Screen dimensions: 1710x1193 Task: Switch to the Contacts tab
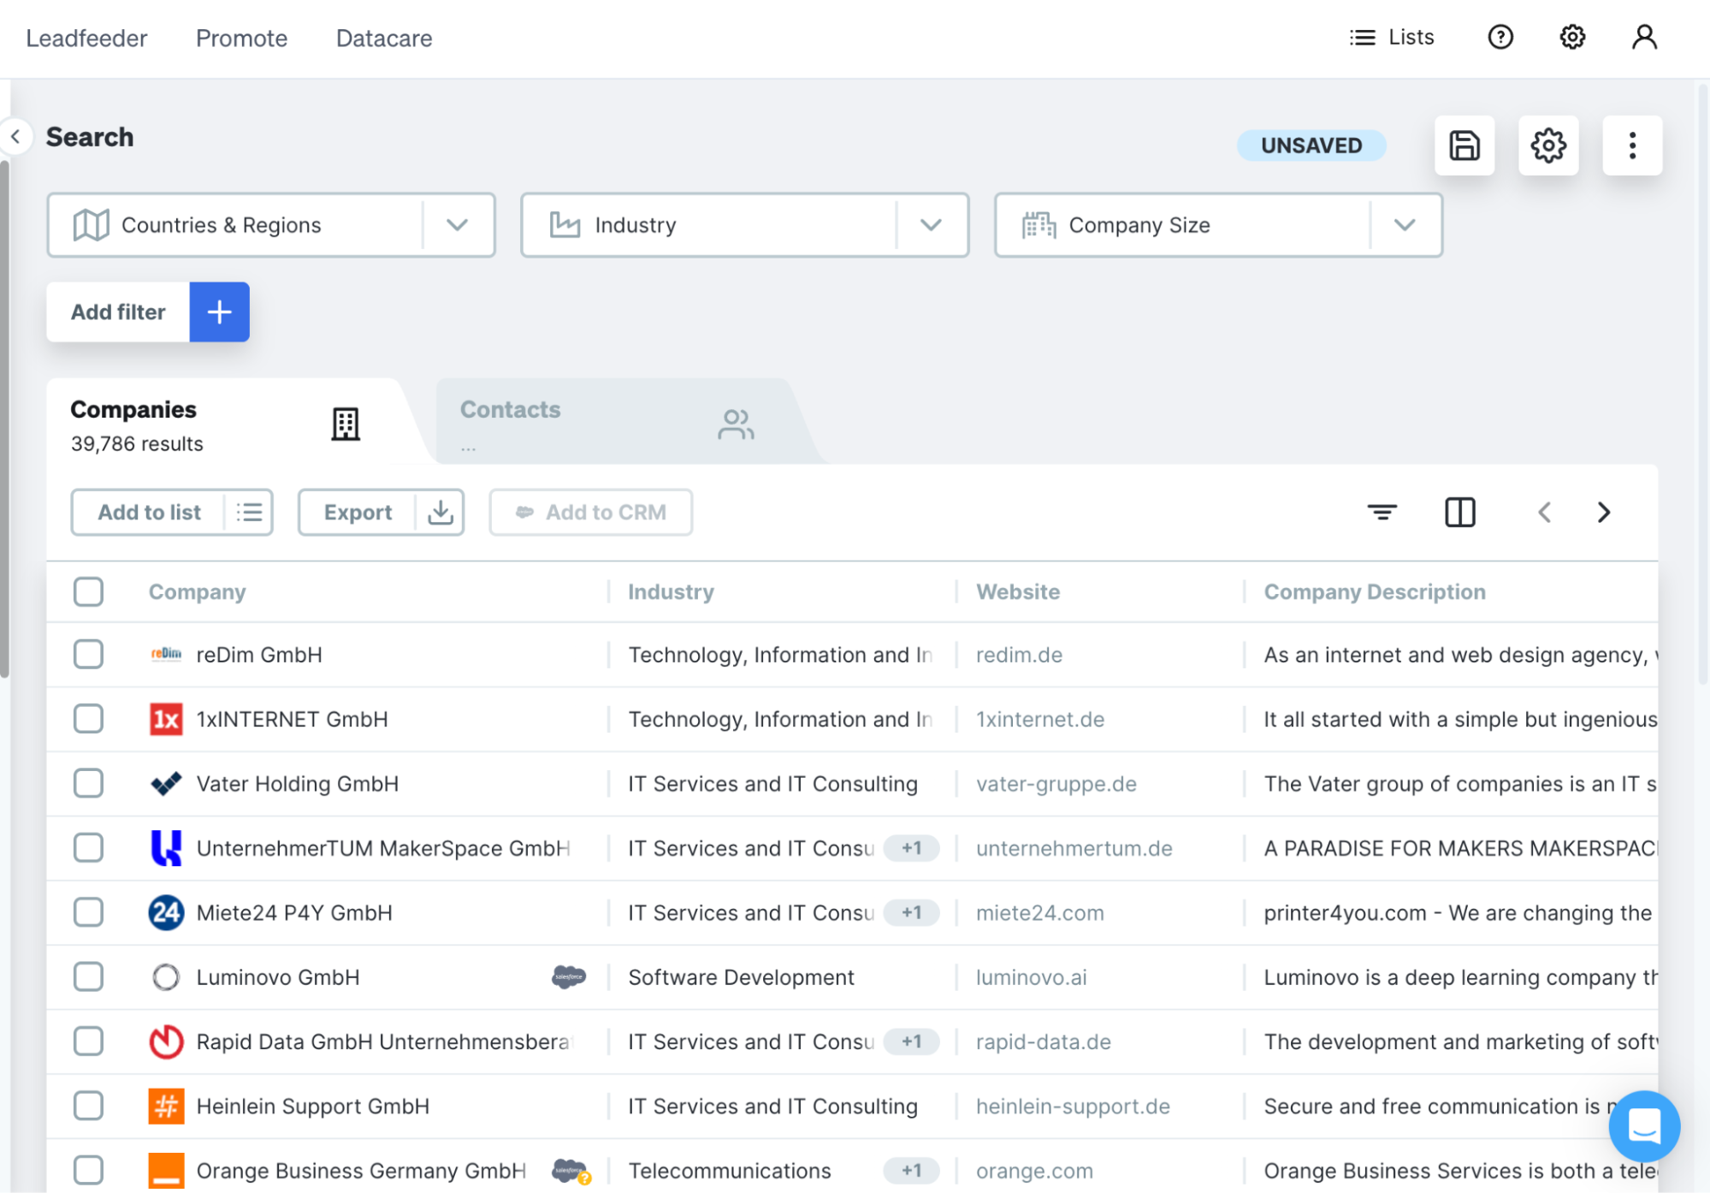point(510,409)
